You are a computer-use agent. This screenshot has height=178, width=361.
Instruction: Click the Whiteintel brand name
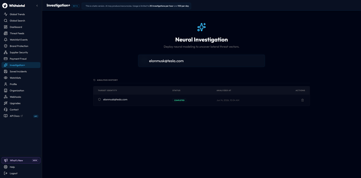pos(18,6)
